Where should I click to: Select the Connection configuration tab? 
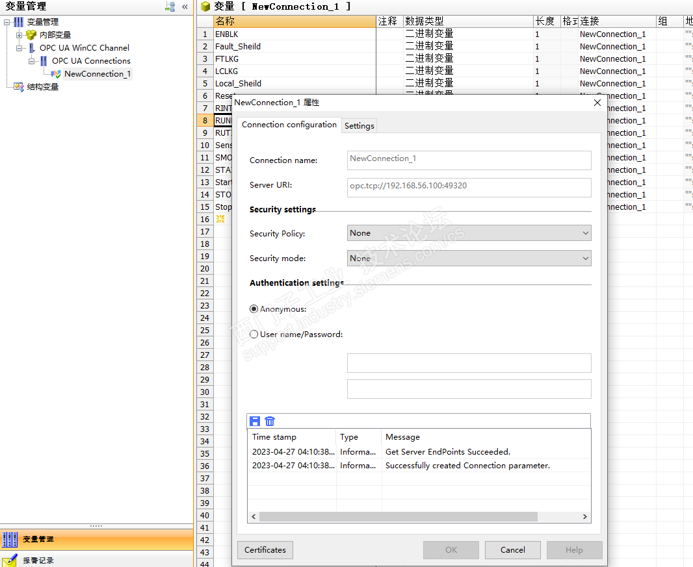[x=289, y=125]
